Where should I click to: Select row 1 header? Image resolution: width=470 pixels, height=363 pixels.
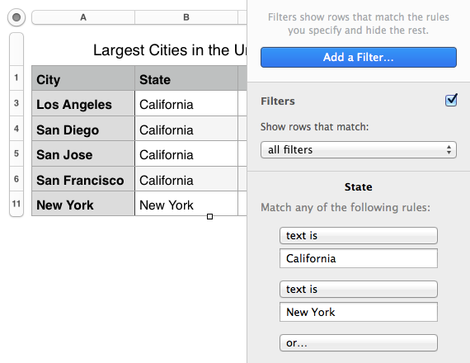[16, 78]
